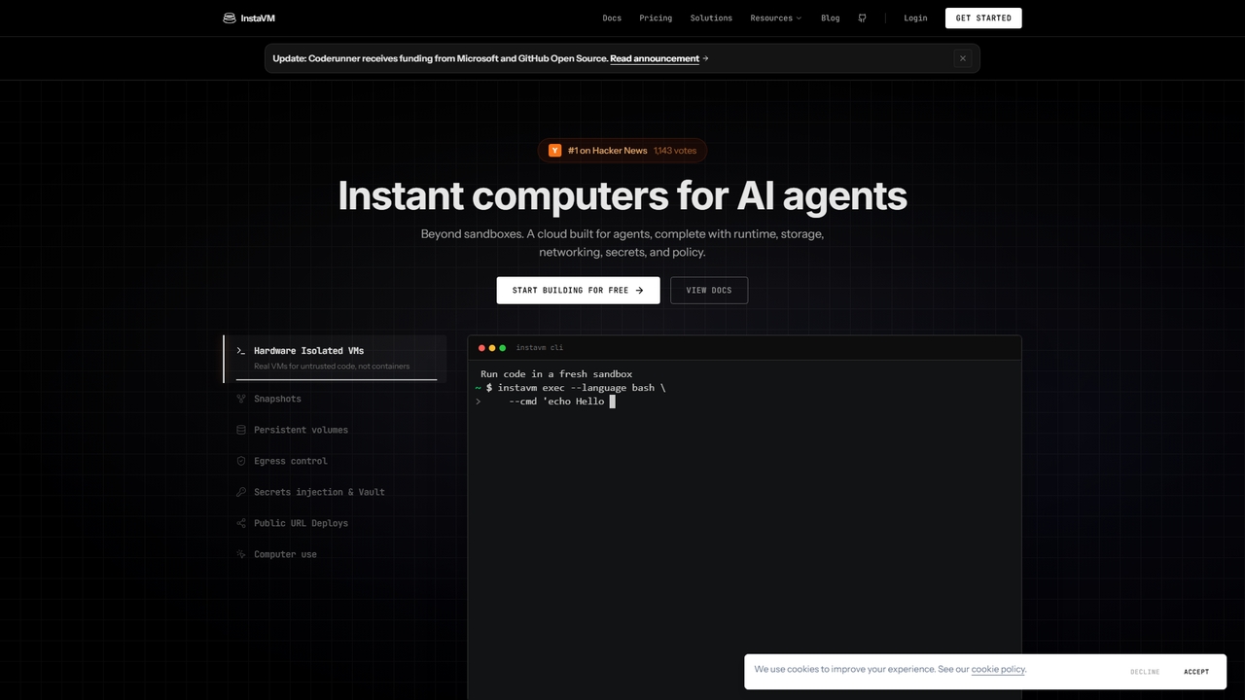Click the Public URL Deploys share icon
The height and width of the screenshot is (700, 1245).
(x=241, y=523)
